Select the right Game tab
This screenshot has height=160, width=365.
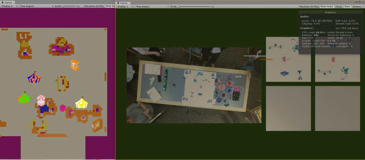(123, 2)
